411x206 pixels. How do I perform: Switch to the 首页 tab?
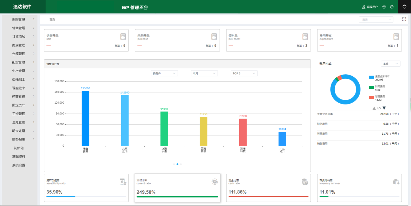[52, 20]
